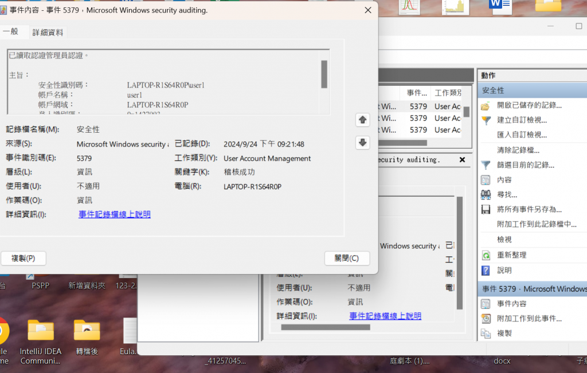Open 事件記錄檔線上說明 link in background preview pane

(x=385, y=316)
